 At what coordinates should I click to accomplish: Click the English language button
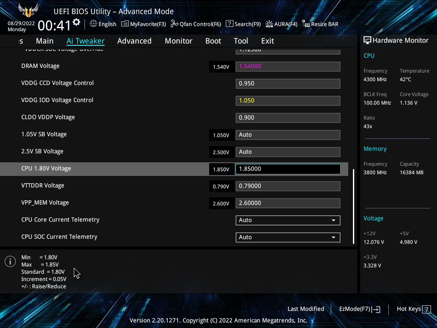pos(103,24)
